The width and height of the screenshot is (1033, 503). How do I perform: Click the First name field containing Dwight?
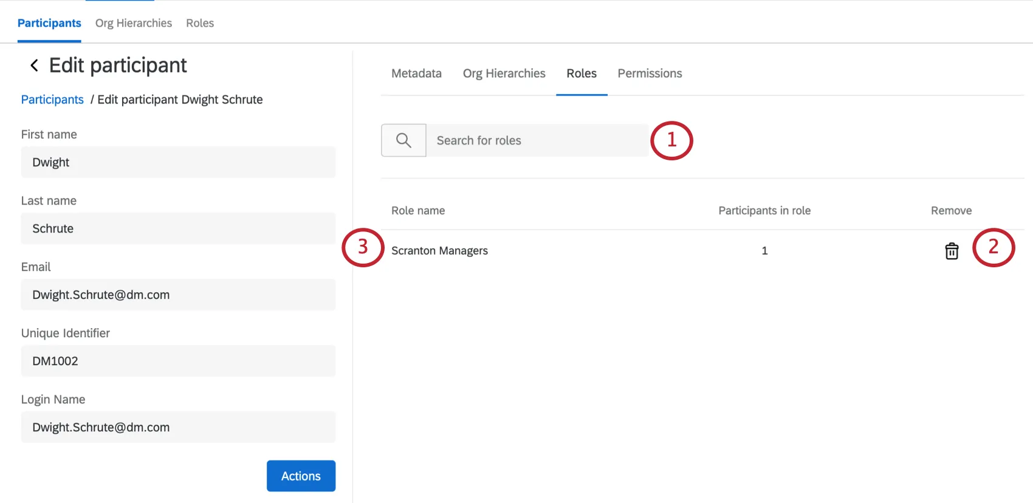(x=178, y=162)
